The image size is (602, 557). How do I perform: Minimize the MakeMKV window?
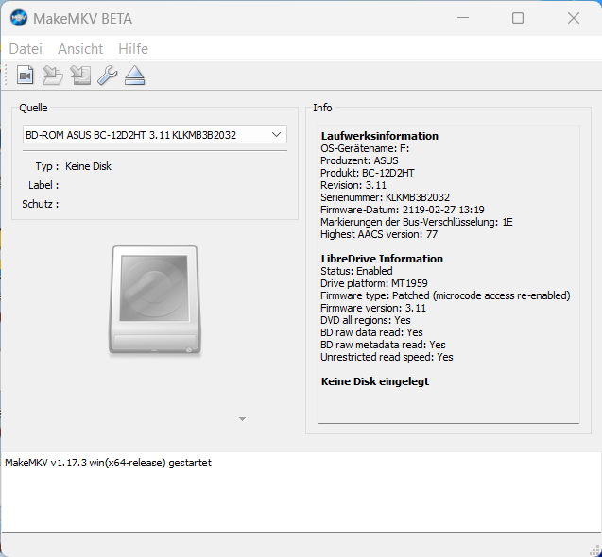(x=463, y=18)
